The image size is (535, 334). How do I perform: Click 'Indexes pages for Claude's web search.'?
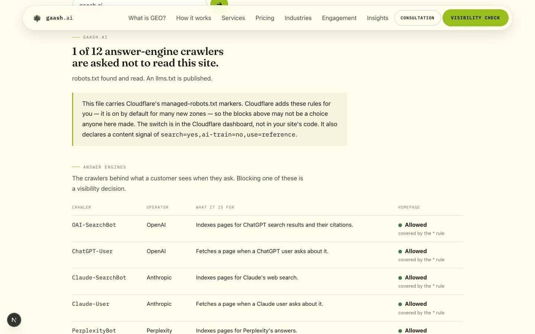(247, 278)
